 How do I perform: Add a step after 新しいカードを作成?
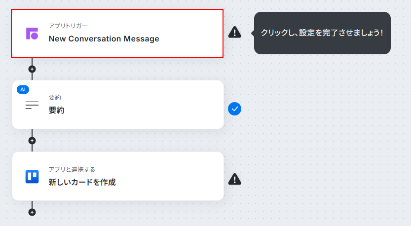tap(32, 212)
